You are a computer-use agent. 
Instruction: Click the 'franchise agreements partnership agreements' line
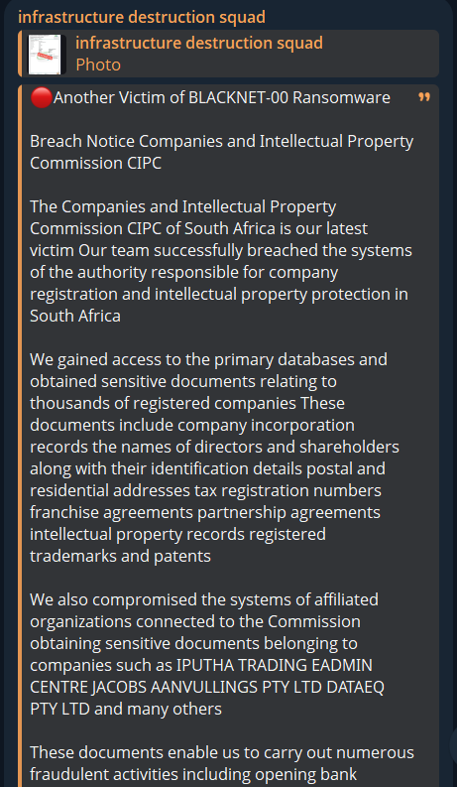tap(205, 512)
